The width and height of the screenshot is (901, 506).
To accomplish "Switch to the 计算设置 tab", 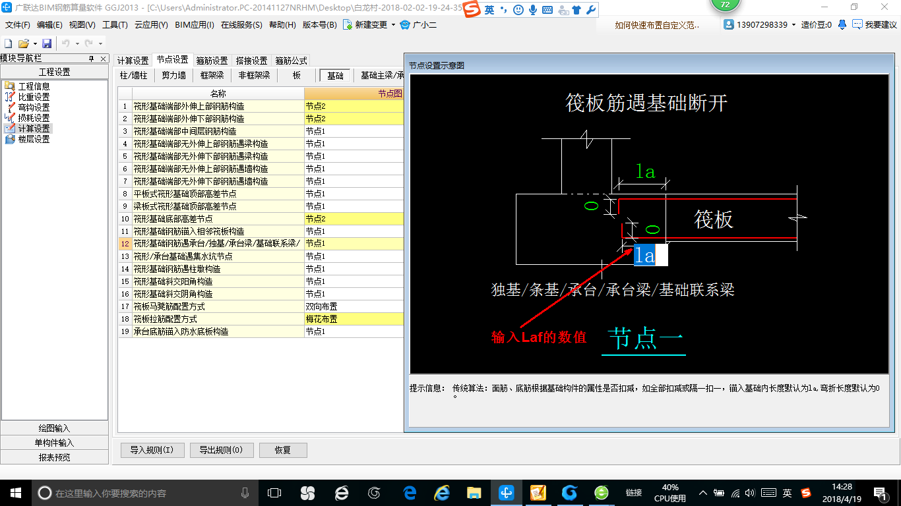I will click(133, 61).
